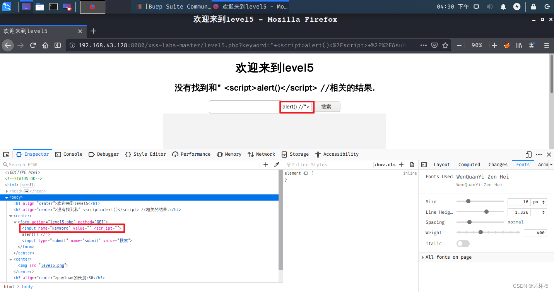Click the element selector highlighter icon
This screenshot has width=554, height=292.
[306, 173]
